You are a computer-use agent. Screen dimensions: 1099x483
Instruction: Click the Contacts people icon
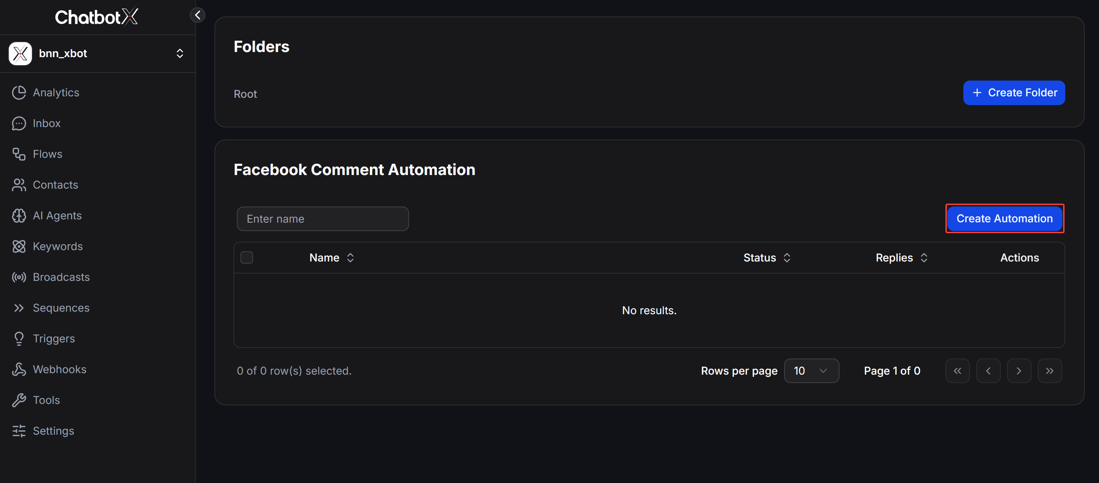[x=19, y=185]
